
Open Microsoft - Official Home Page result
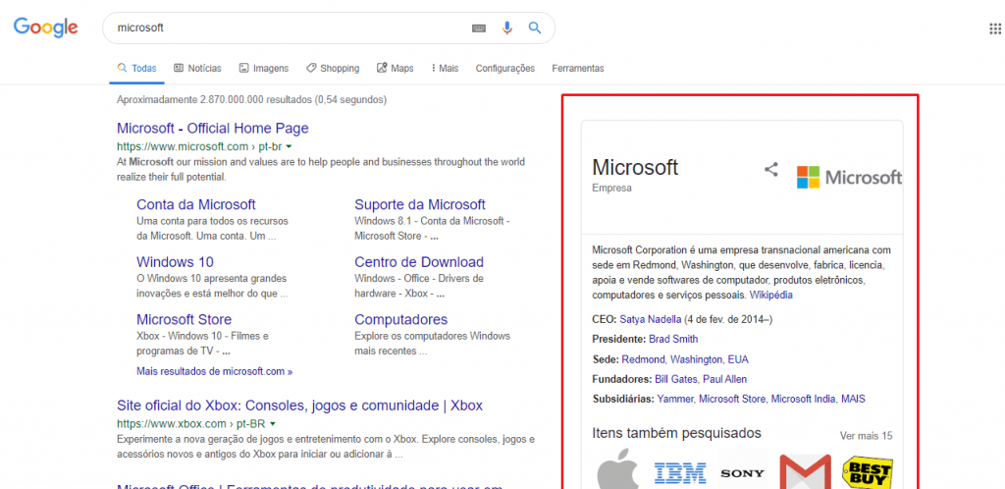pyautogui.click(x=213, y=129)
